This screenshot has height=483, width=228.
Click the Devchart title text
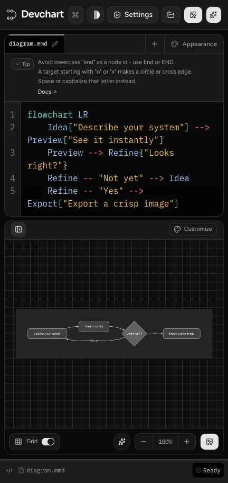(43, 14)
